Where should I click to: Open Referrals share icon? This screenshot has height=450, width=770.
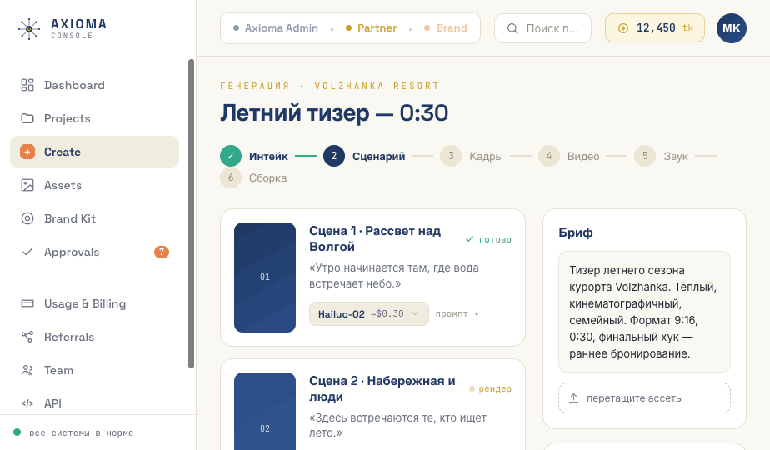[x=27, y=337]
